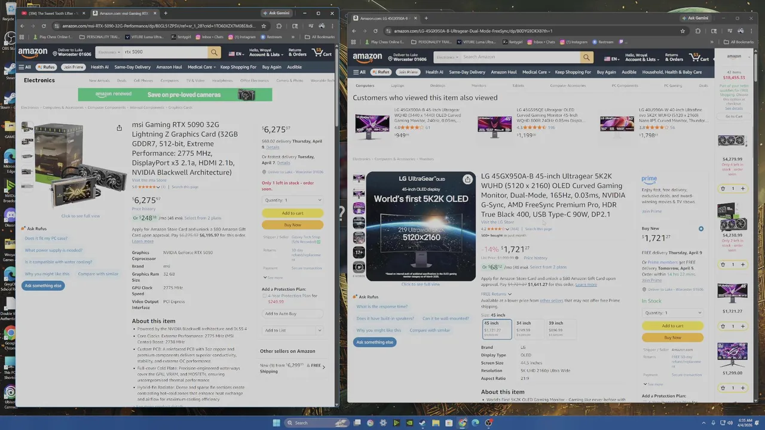Open a new tab in the right Chrome window
The height and width of the screenshot is (430, 765).
[x=426, y=18]
